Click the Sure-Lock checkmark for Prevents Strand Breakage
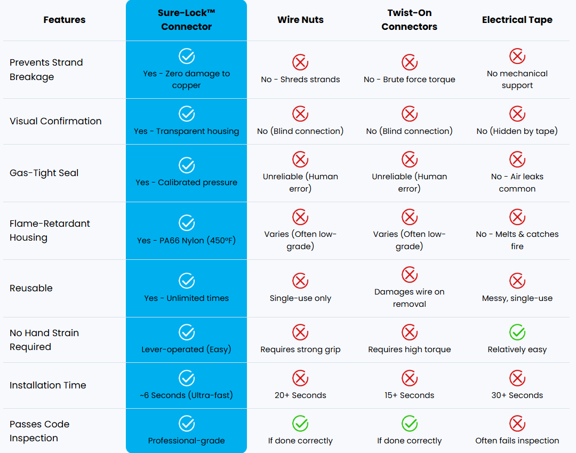The height and width of the screenshot is (453, 576). (187, 56)
